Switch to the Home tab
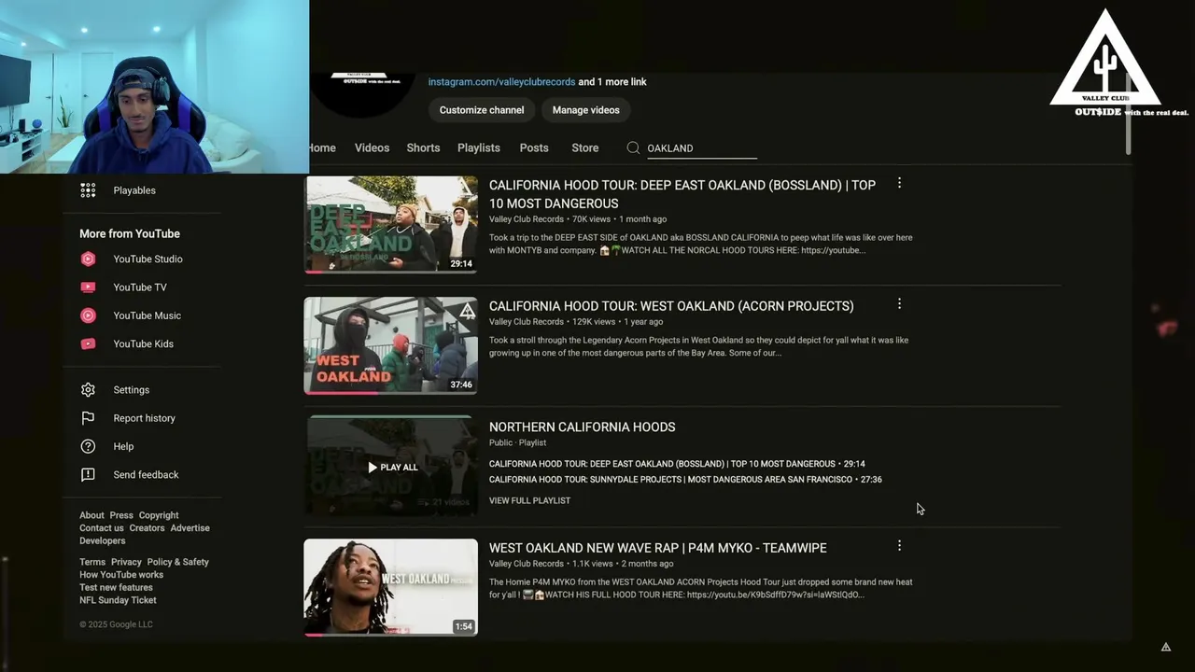This screenshot has width=1195, height=672. coord(322,147)
